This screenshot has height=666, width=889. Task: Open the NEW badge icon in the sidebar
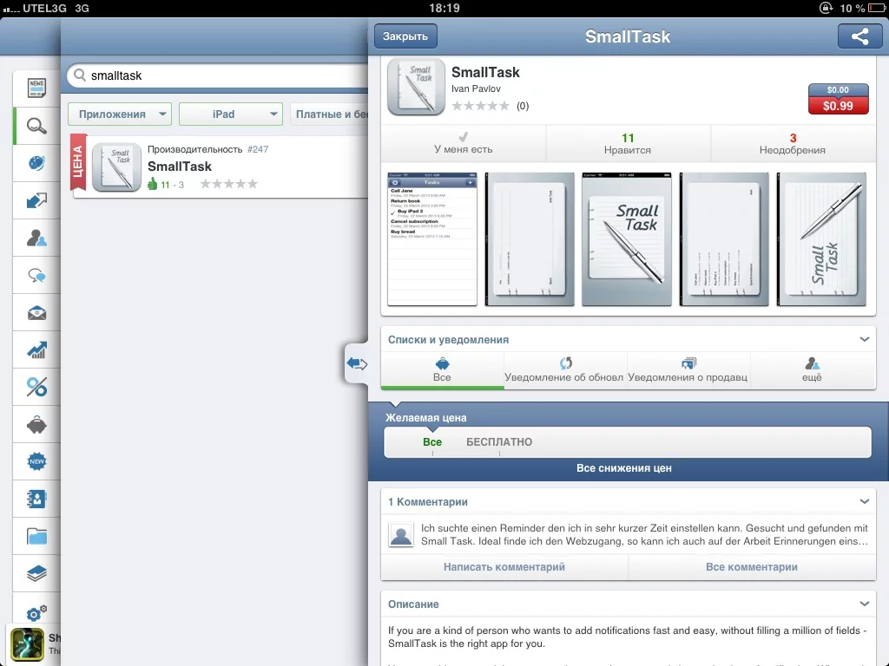[x=36, y=461]
